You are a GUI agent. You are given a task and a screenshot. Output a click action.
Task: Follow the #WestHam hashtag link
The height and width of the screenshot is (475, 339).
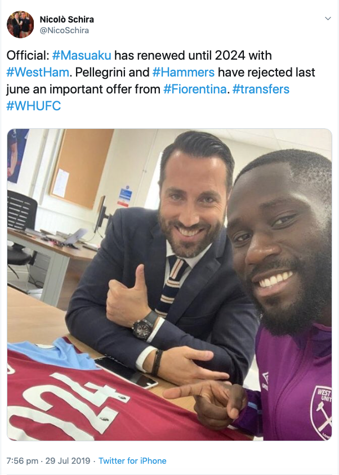pos(38,73)
